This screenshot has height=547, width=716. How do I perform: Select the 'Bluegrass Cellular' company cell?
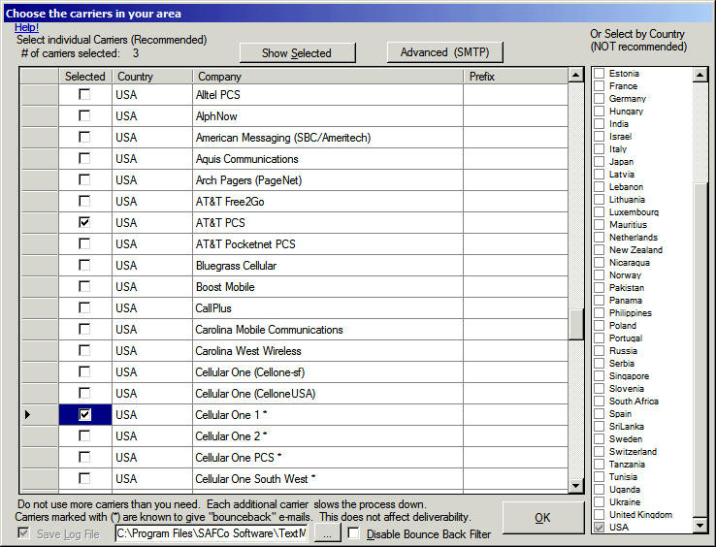[328, 266]
